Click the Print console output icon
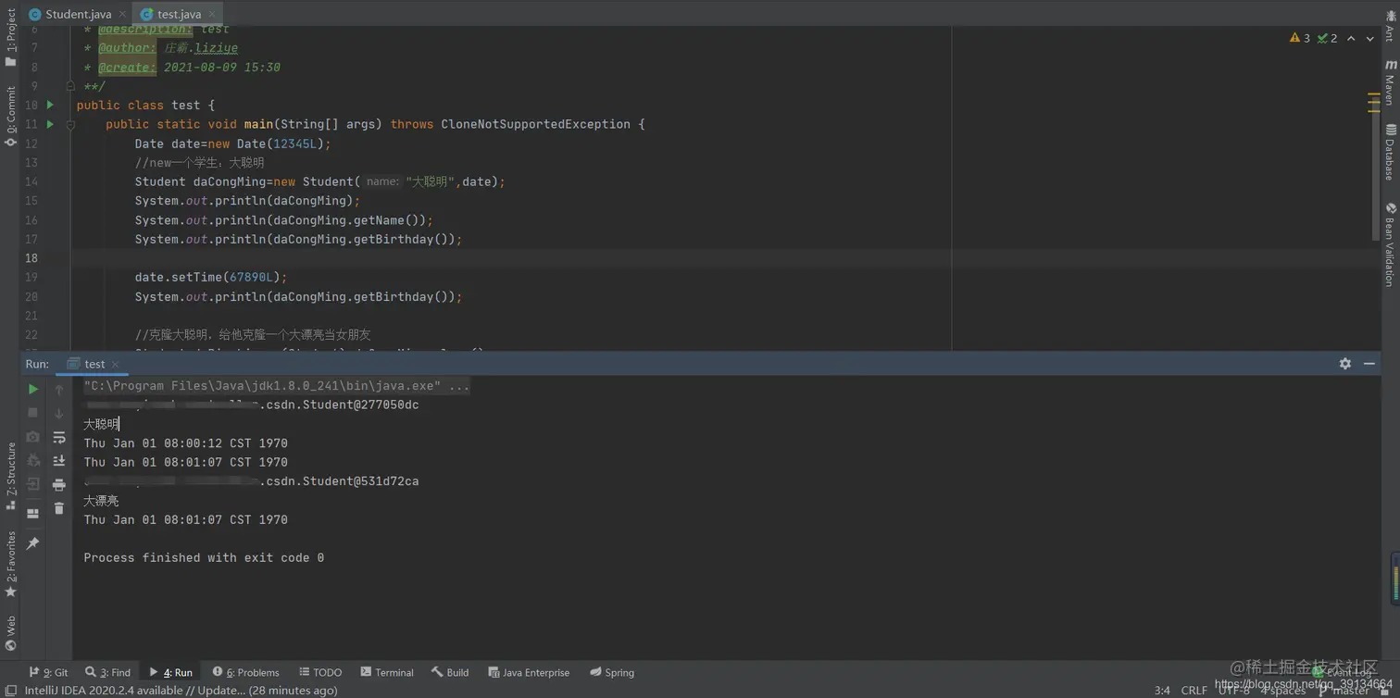Viewport: 1400px width, 698px height. click(x=59, y=485)
